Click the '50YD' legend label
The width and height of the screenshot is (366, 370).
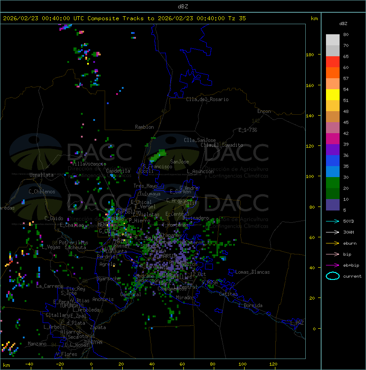348,221
